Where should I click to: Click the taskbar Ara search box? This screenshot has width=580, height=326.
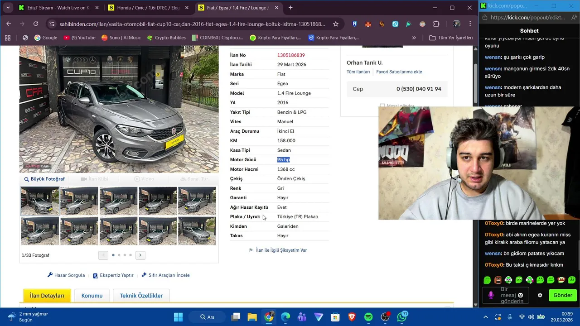tap(208, 317)
